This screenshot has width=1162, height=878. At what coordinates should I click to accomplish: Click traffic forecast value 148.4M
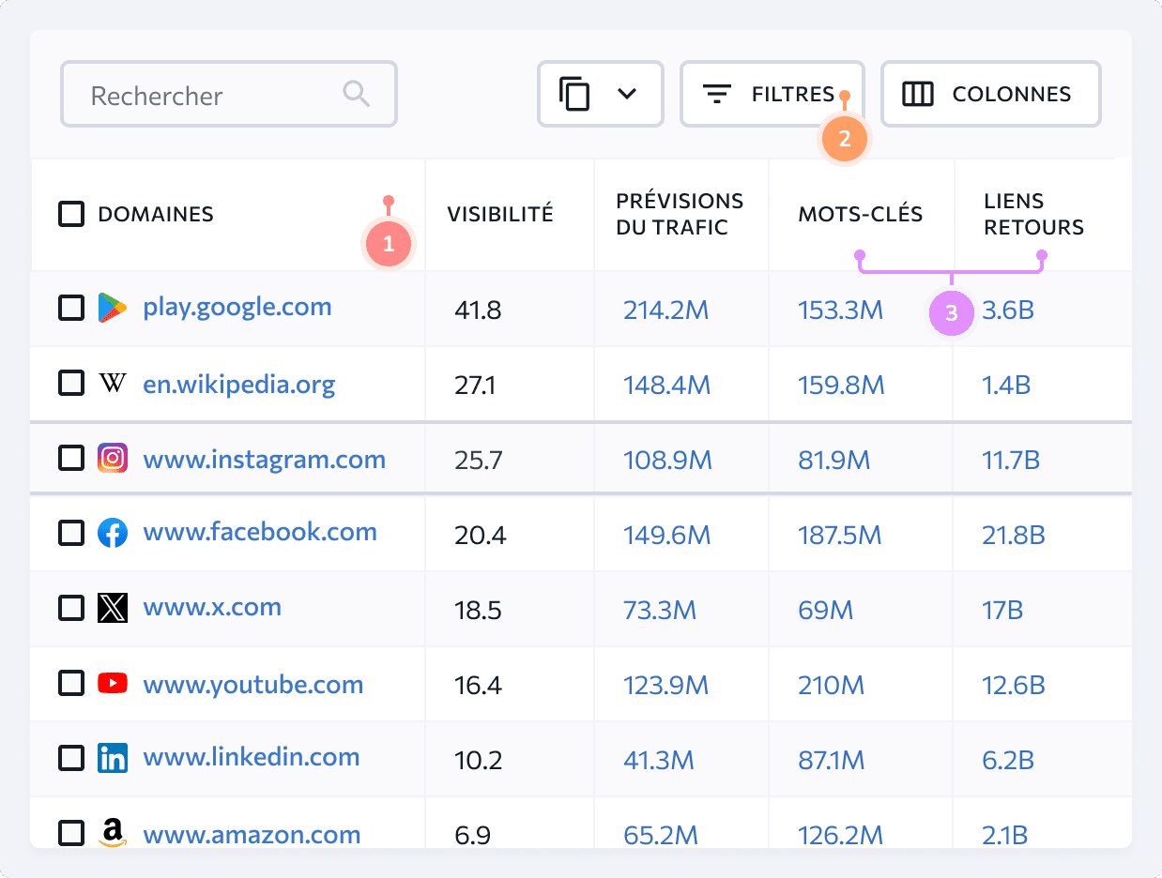pos(666,385)
